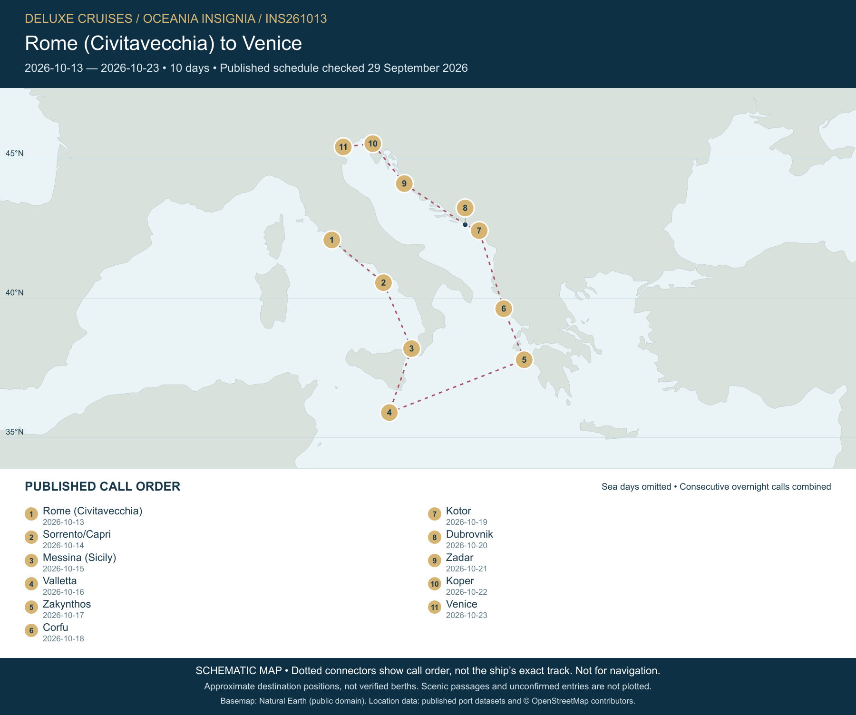Click the PUBLISHED CALL ORDER heading
This screenshot has width=856, height=715.
[x=103, y=486]
